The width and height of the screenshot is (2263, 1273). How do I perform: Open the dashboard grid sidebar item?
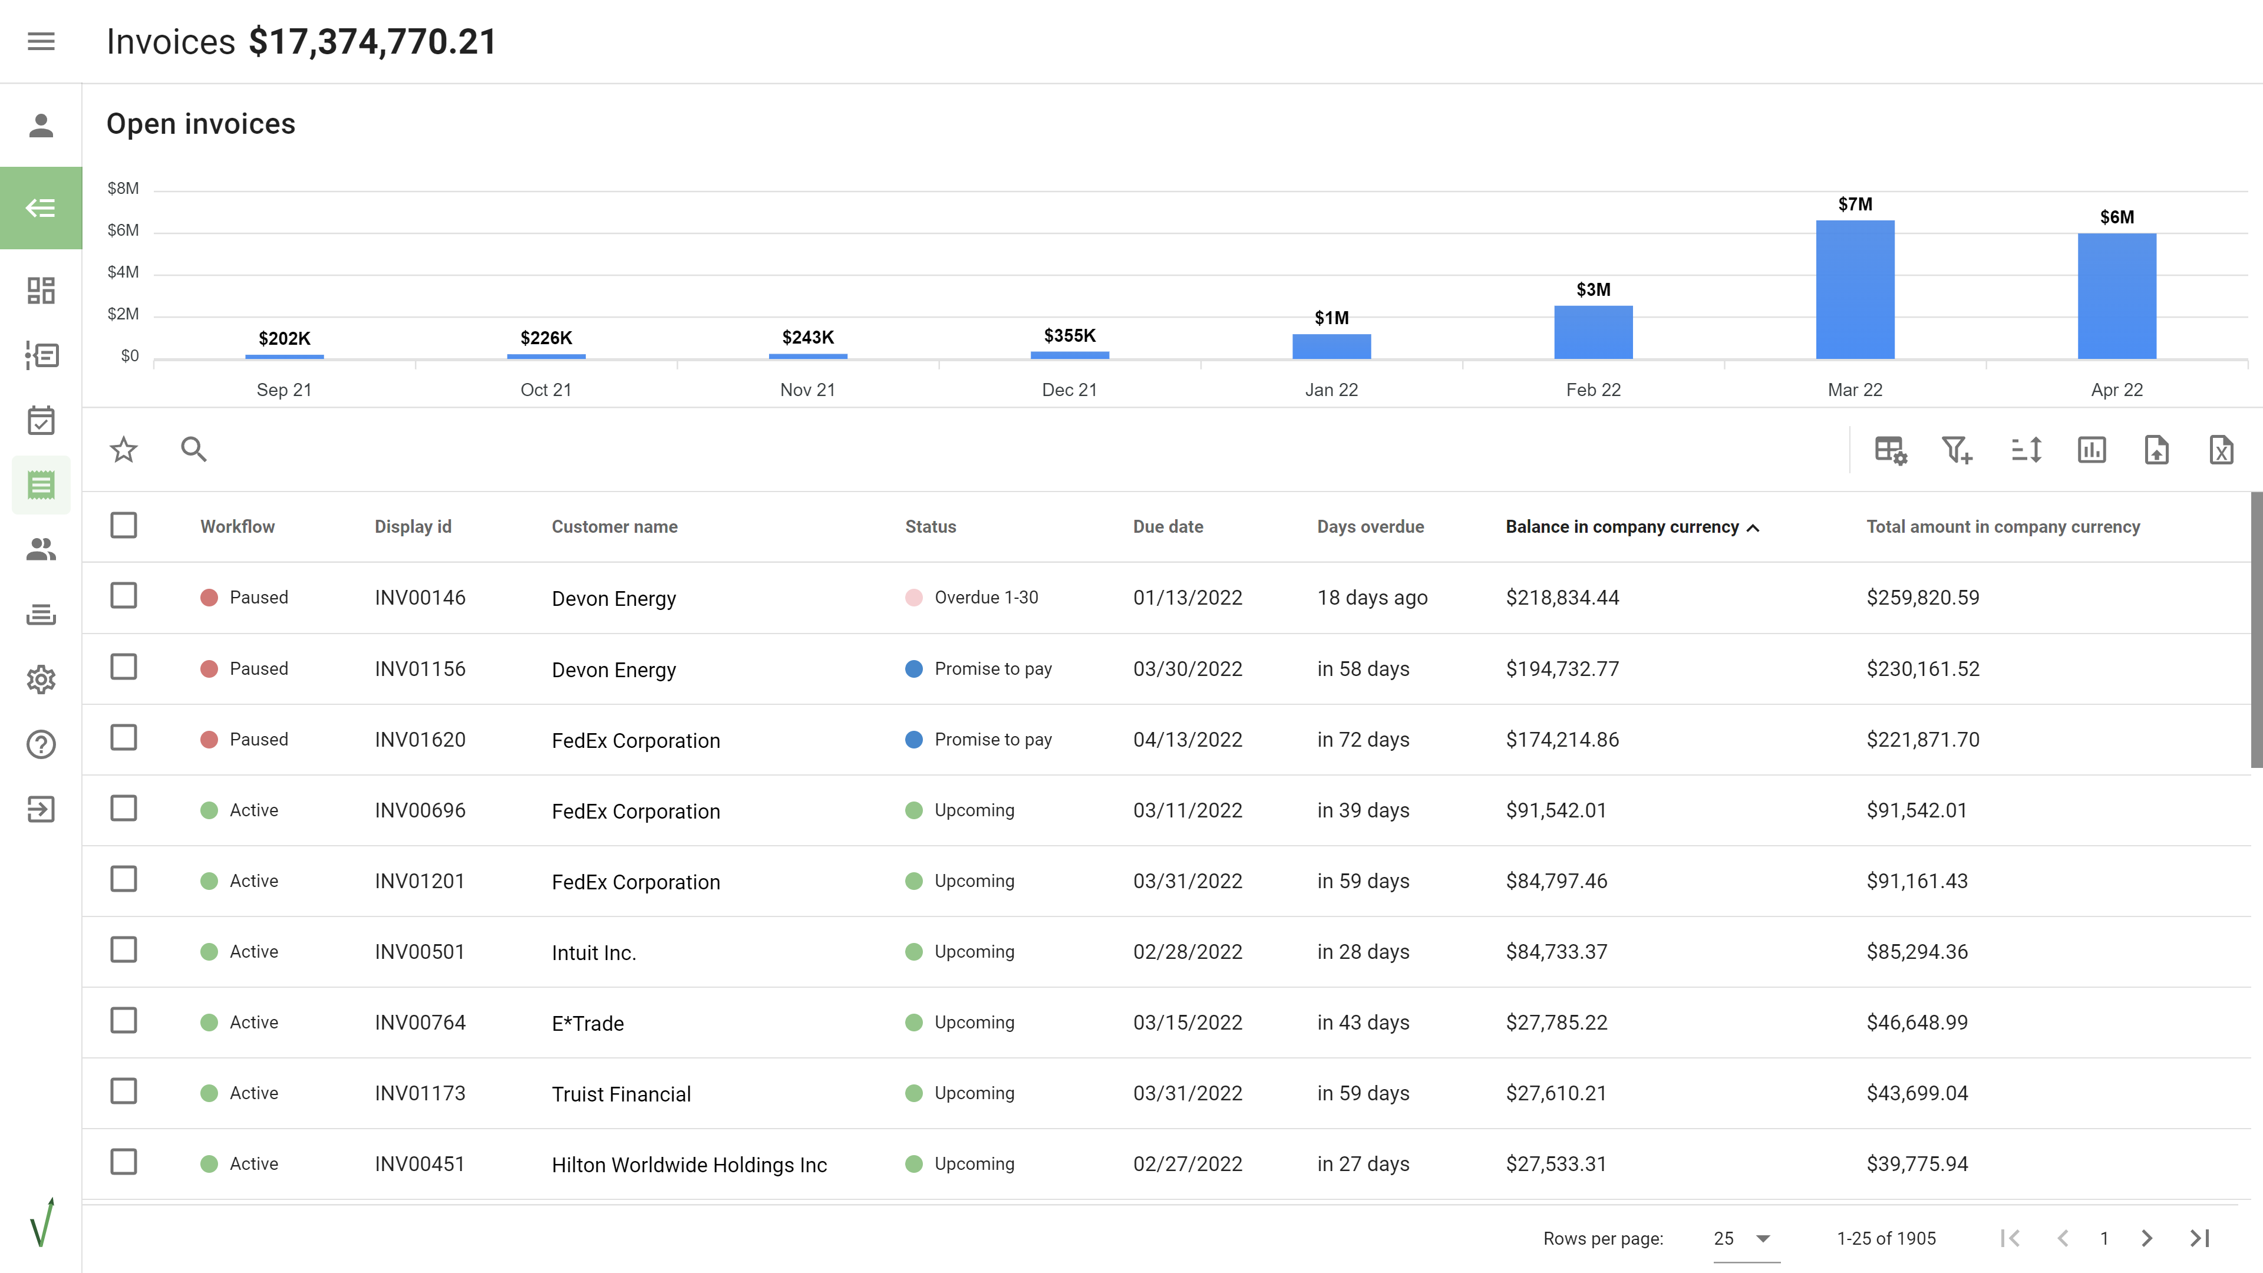point(41,290)
